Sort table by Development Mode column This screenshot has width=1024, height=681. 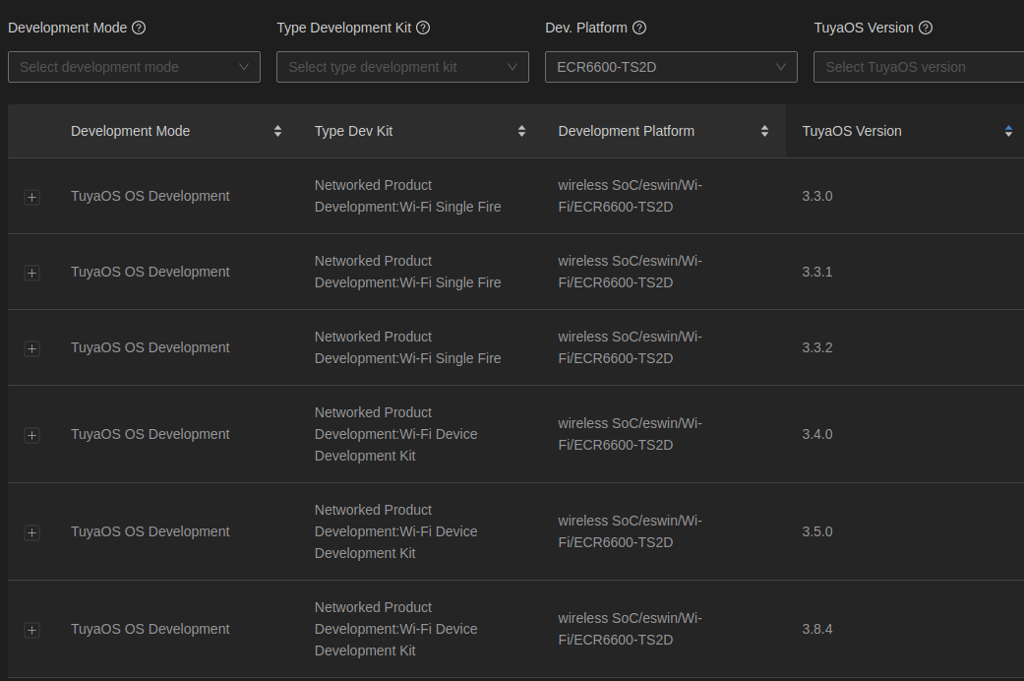(x=277, y=131)
